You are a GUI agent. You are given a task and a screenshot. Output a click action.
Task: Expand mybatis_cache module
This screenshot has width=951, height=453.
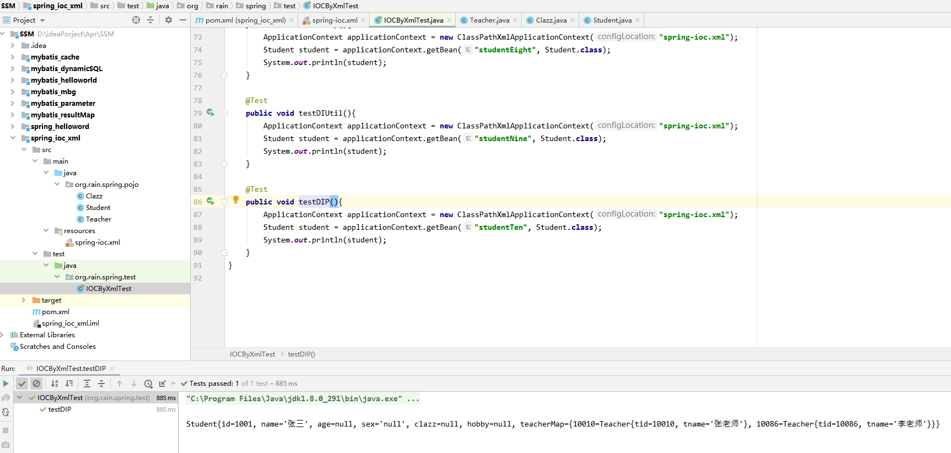(13, 57)
